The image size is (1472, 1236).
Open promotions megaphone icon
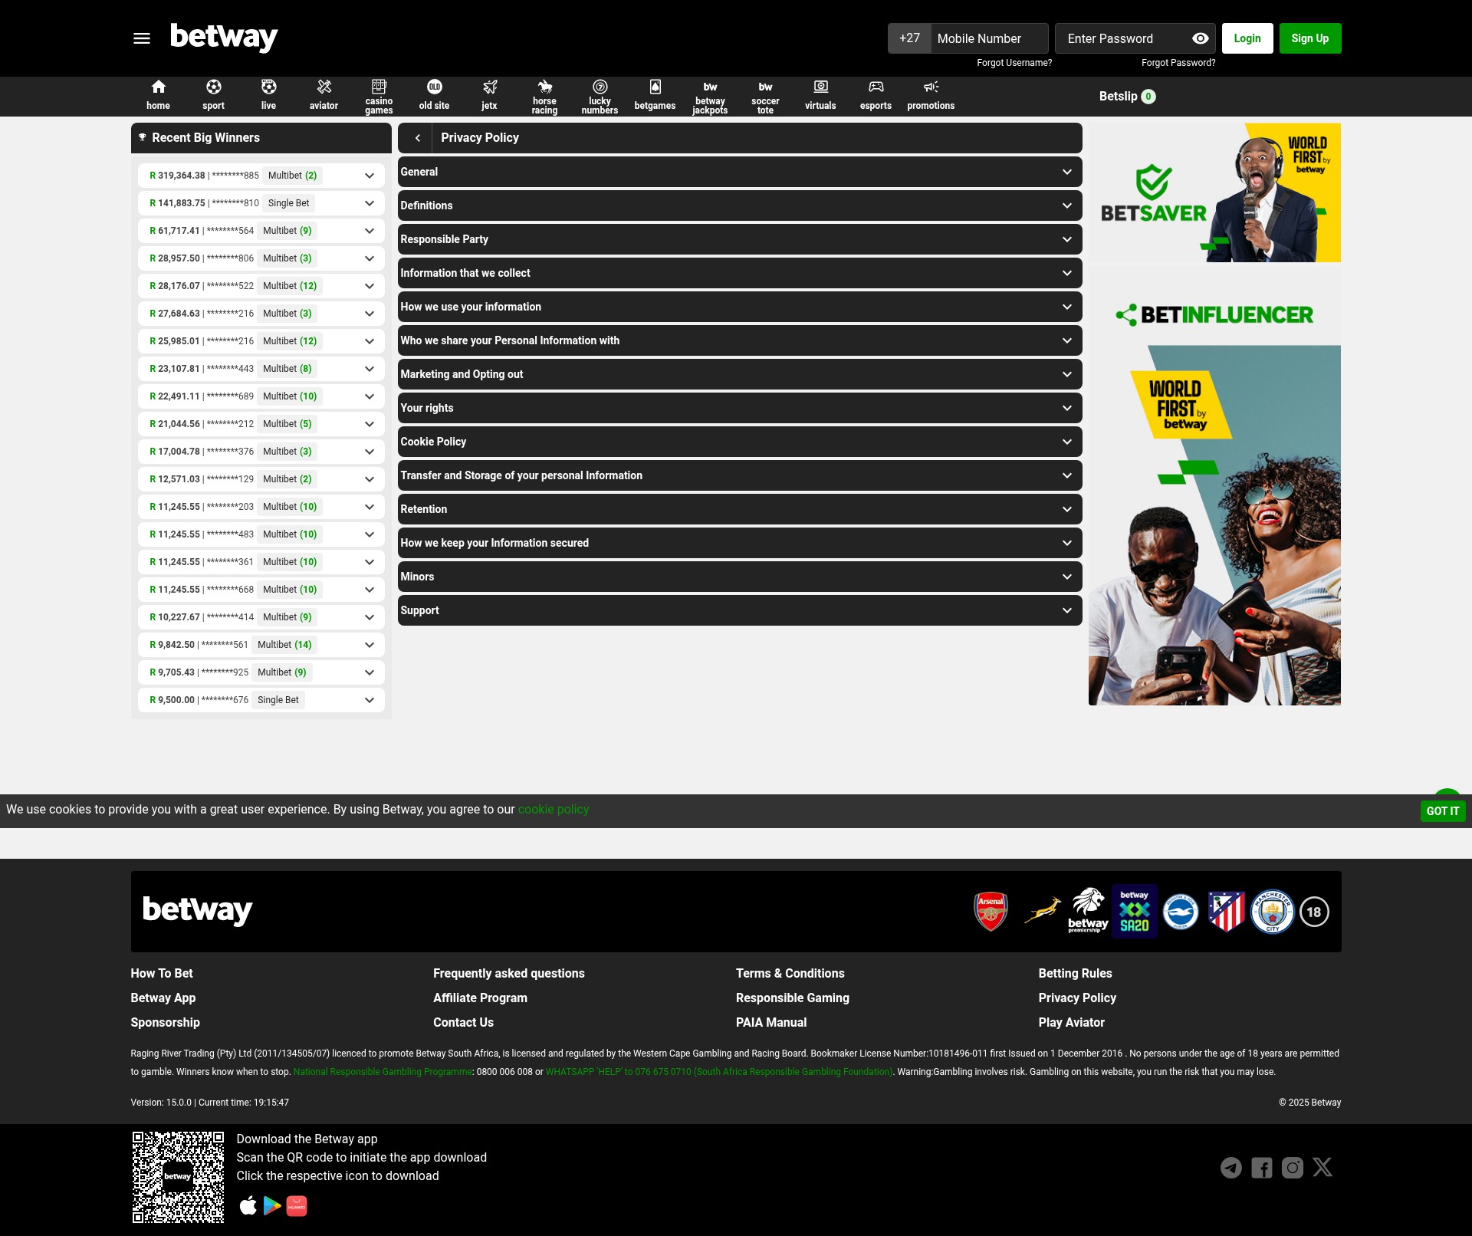coord(932,87)
